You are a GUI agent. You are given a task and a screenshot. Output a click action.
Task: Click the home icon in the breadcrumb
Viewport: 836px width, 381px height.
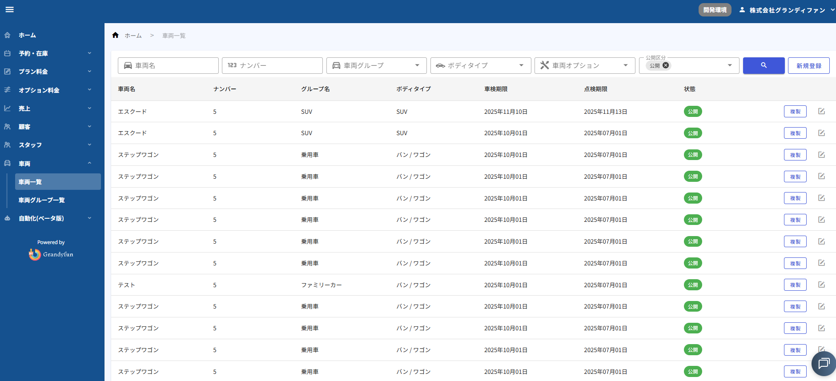click(116, 35)
